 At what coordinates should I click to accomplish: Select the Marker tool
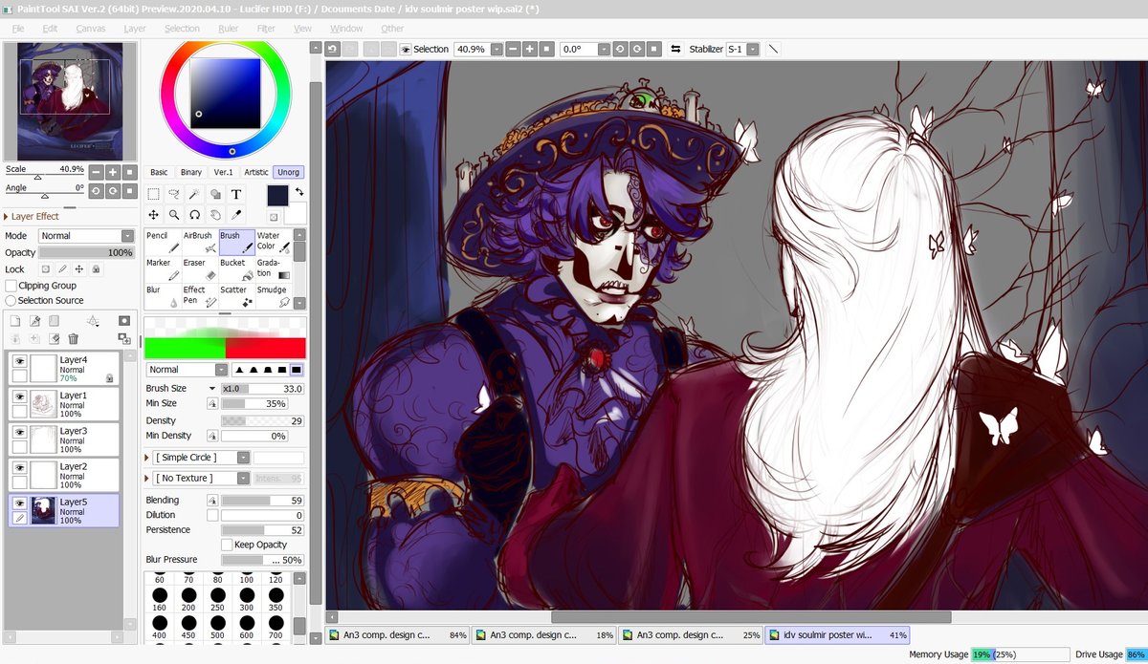point(163,269)
